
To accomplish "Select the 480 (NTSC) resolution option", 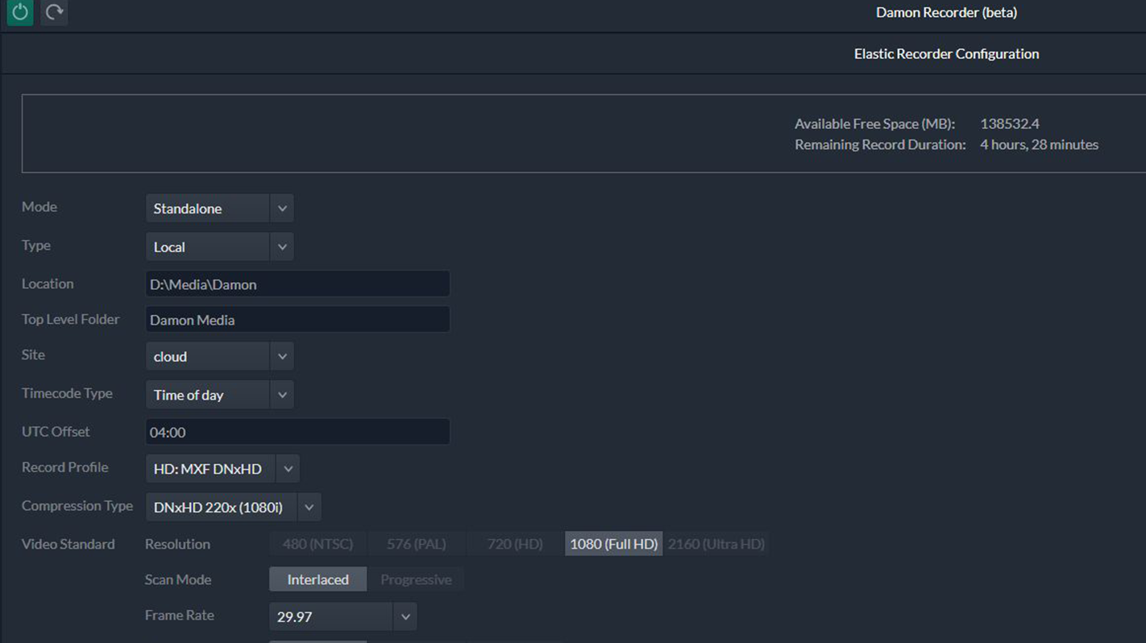I will 318,544.
